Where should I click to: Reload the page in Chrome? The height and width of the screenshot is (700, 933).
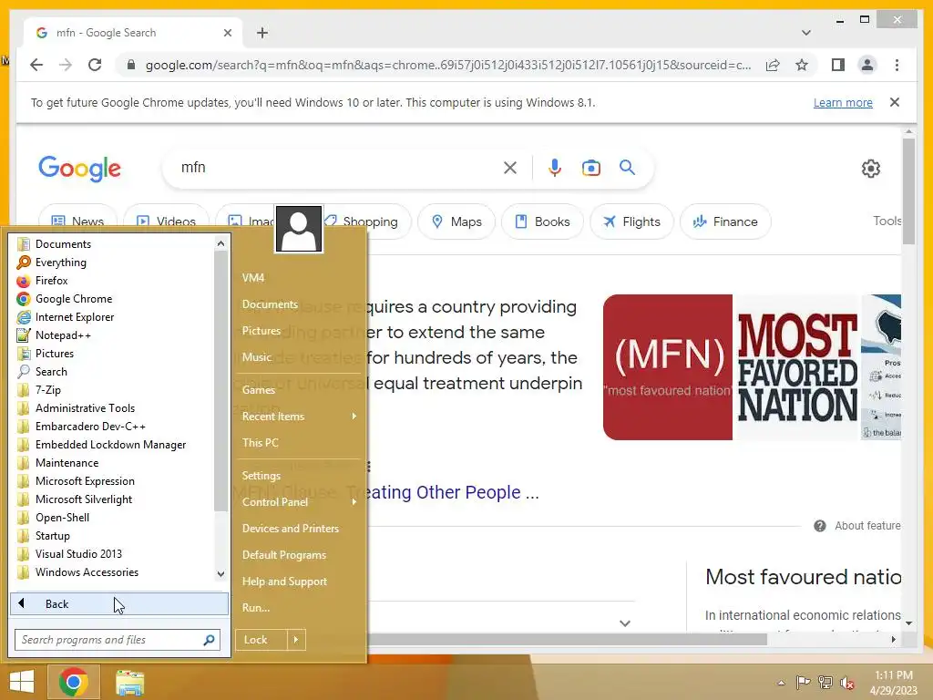[95, 65]
